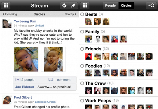Switch to the Circles tab

(x=126, y=5)
